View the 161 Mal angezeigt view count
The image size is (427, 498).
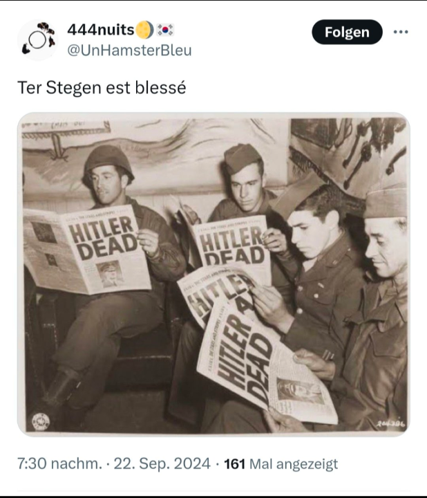281,463
